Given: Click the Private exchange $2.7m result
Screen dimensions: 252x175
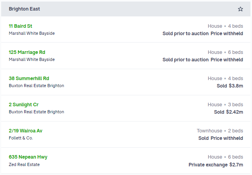Looking at the screenshot, I should click(216, 165).
